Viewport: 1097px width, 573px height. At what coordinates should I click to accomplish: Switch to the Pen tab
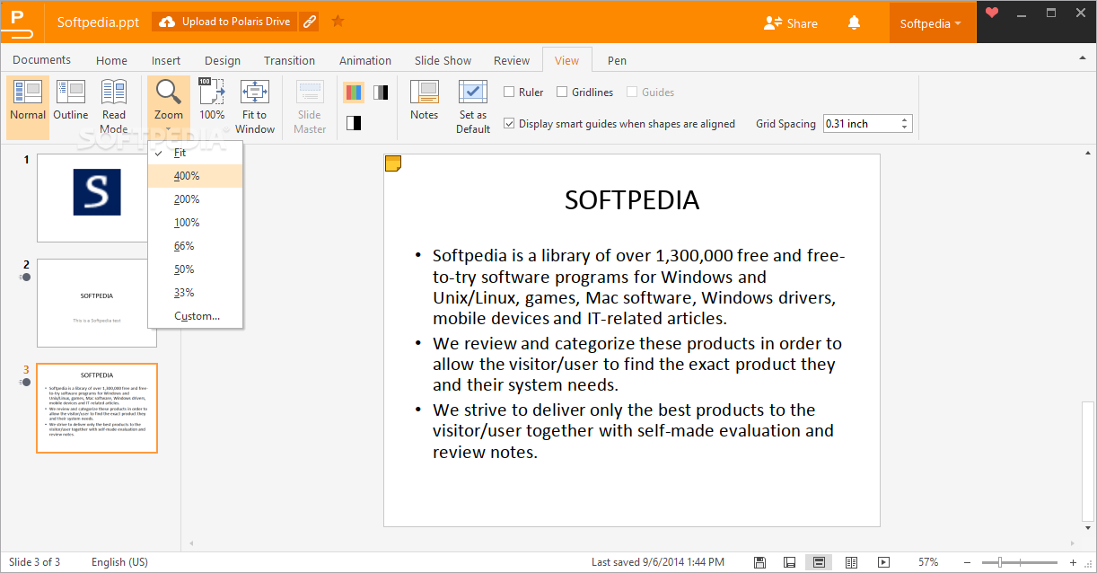pyautogui.click(x=617, y=60)
